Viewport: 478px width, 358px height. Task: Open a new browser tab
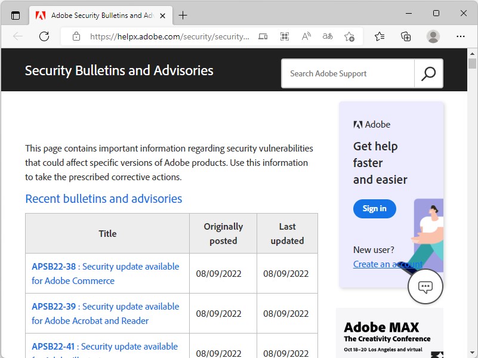coord(183,16)
